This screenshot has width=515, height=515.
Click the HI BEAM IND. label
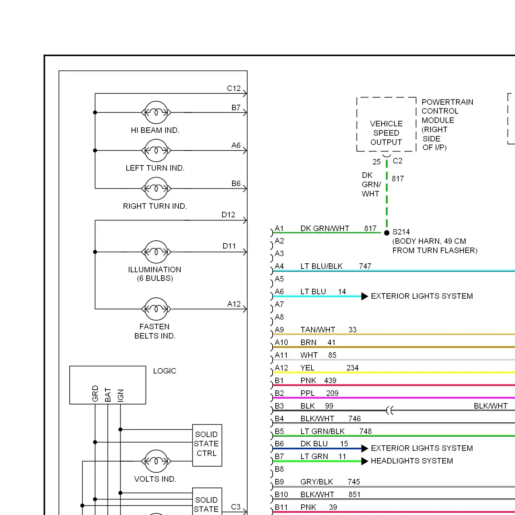click(155, 130)
